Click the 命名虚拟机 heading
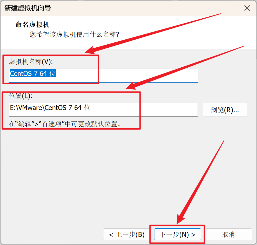The width and height of the screenshot is (257, 245). tap(32, 25)
